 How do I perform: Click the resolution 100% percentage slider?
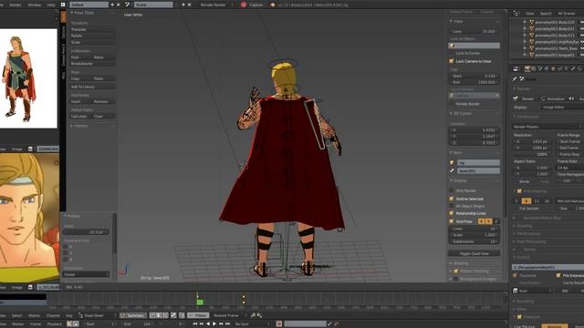[x=532, y=154]
